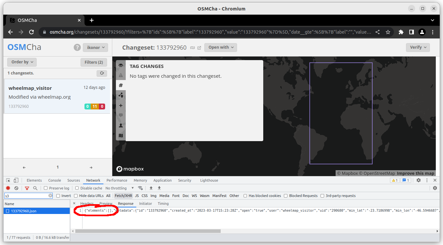Check Hide data URLs
Screen dimensions: 443x245
(76, 196)
